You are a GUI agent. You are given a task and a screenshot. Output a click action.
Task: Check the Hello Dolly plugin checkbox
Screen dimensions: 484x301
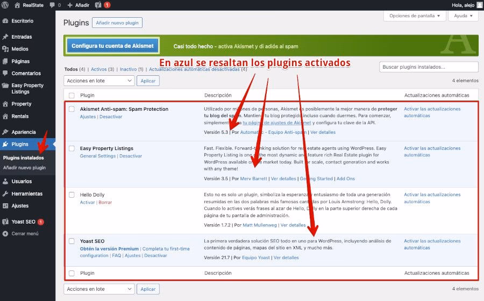click(72, 195)
